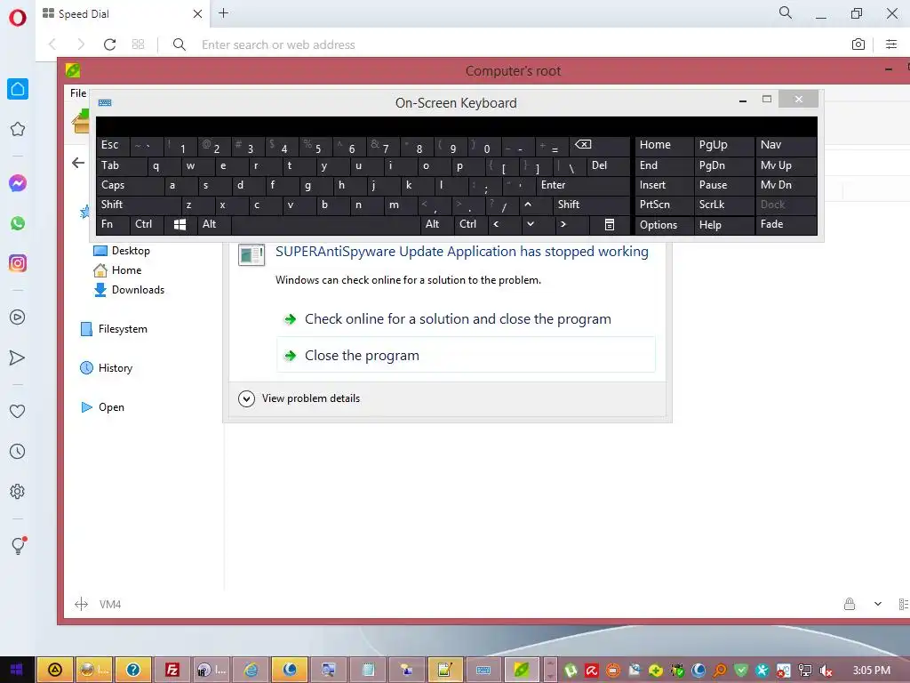Screen dimensions: 910x683
Task: Toggle Fn key on On-Screen Keyboard
Action: 113,224
